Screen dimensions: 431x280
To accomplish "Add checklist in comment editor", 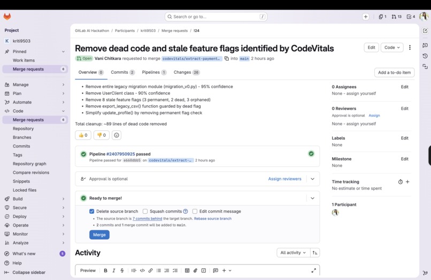I will pos(175,271).
